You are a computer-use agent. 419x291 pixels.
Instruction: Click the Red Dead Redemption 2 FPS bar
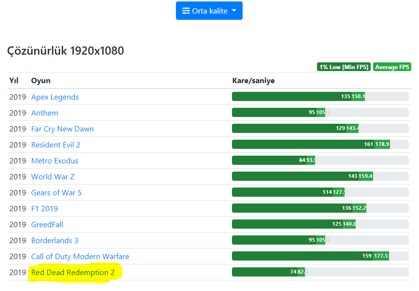[320, 272]
